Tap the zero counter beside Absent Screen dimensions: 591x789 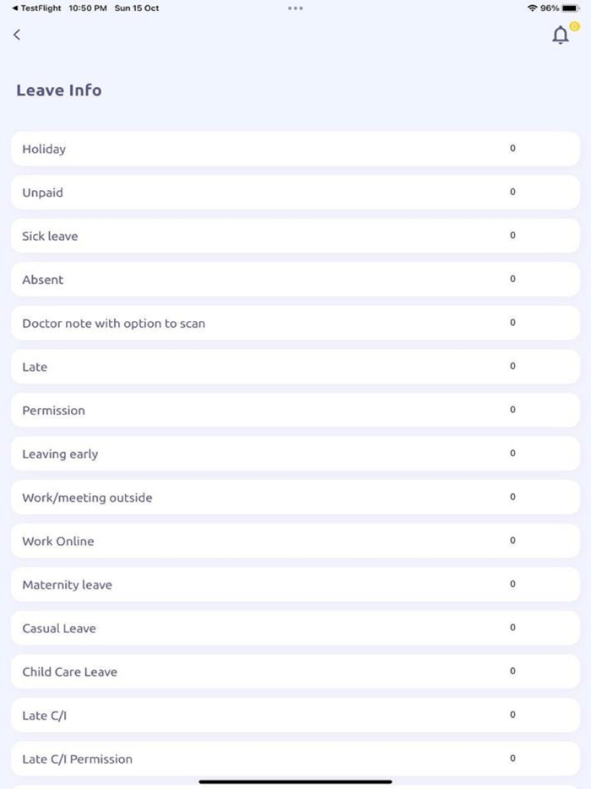[x=512, y=279]
